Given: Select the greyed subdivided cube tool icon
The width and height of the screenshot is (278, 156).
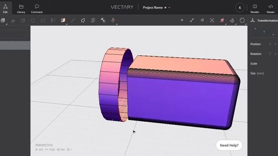Looking at the screenshot, I should 93,20.
